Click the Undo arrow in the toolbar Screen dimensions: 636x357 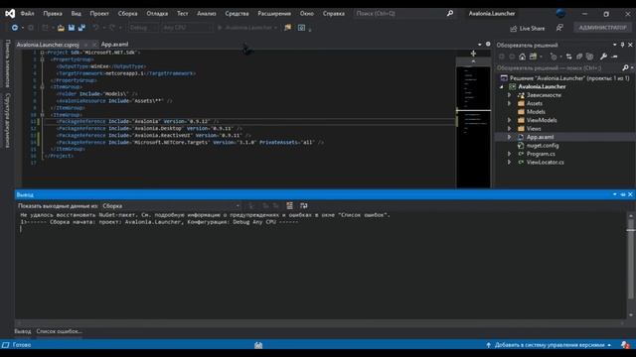pos(95,28)
